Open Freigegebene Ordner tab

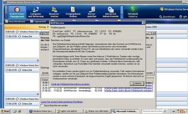point(73,12)
